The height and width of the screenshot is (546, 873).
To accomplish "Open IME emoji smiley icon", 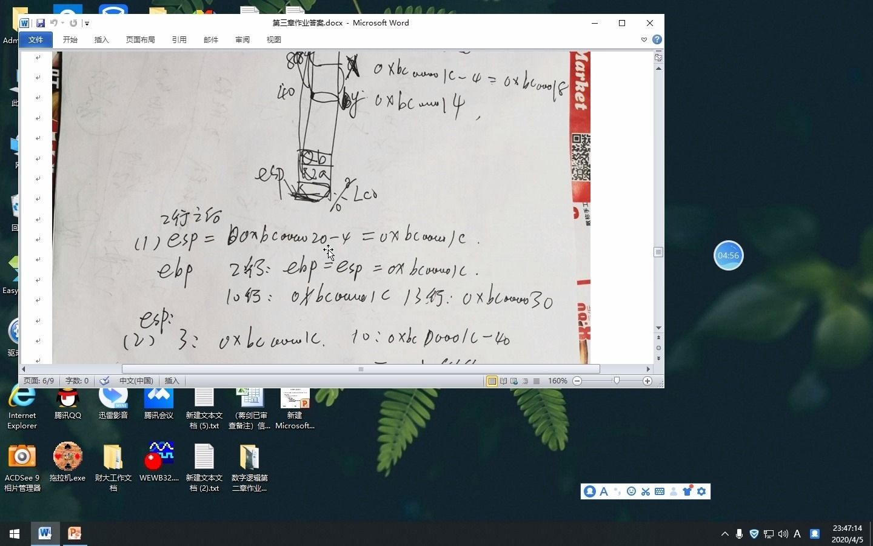I will 631,491.
